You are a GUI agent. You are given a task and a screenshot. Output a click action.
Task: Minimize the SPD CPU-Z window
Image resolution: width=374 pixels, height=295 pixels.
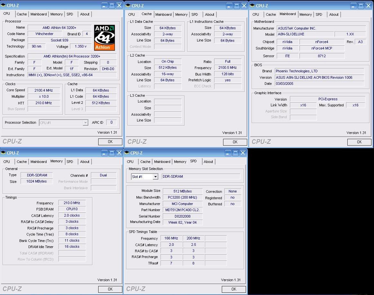click(228, 153)
